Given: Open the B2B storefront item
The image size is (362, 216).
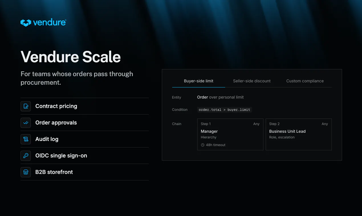Looking at the screenshot, I should 85,172.
